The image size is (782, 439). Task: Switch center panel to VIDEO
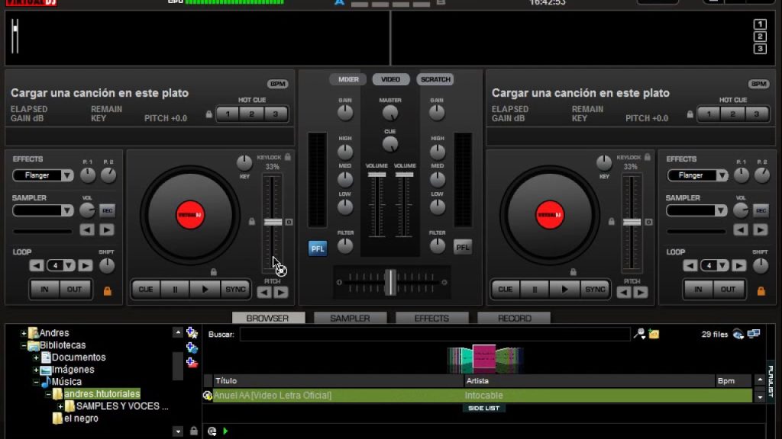(390, 79)
